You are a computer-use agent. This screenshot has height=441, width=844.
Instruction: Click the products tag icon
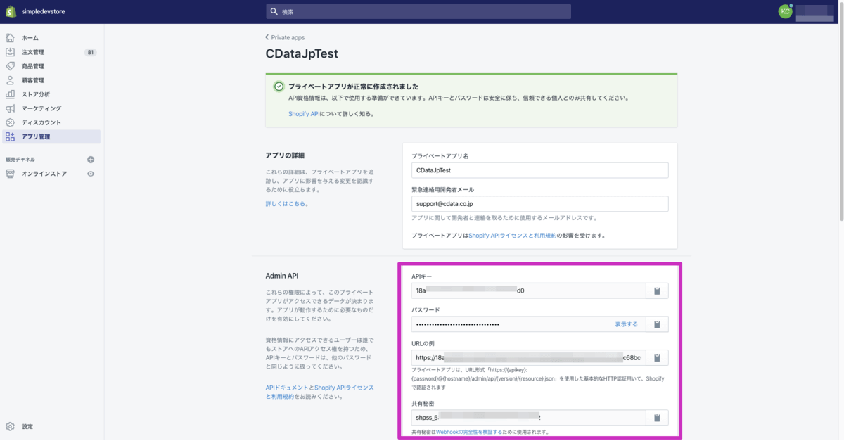pos(10,66)
